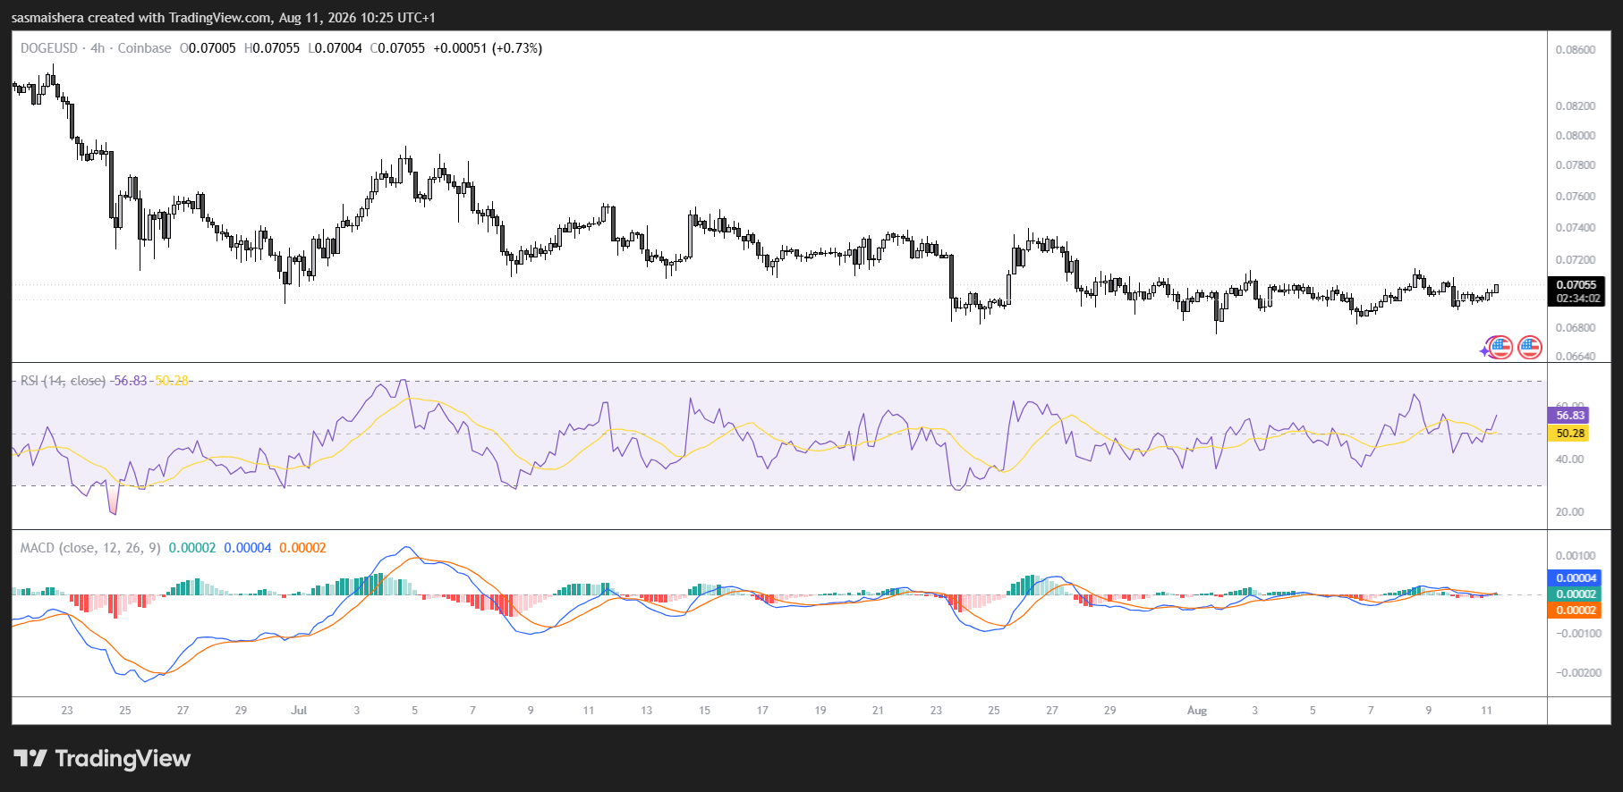The height and width of the screenshot is (792, 1623).
Task: Open the US flag event icon nearest the price axis
Action: coord(1530,347)
